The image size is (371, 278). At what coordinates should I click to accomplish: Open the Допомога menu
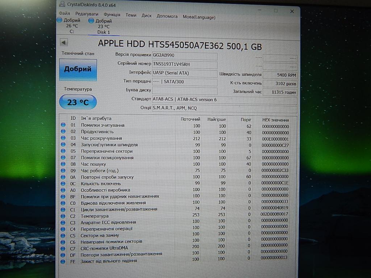point(167,16)
